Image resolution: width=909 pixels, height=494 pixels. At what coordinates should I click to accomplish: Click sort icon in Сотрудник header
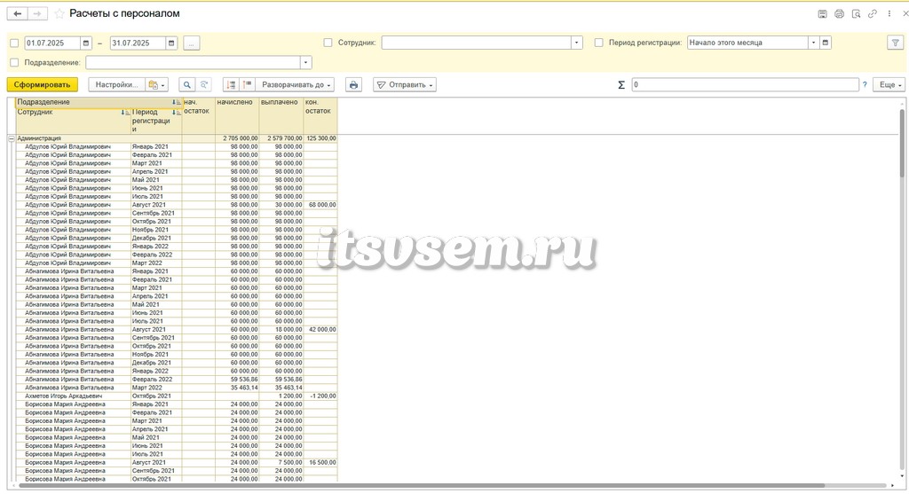pyautogui.click(x=124, y=113)
